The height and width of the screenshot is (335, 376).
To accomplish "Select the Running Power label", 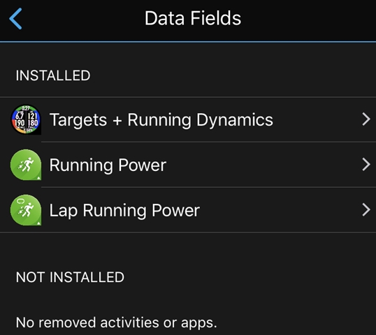I will click(108, 165).
